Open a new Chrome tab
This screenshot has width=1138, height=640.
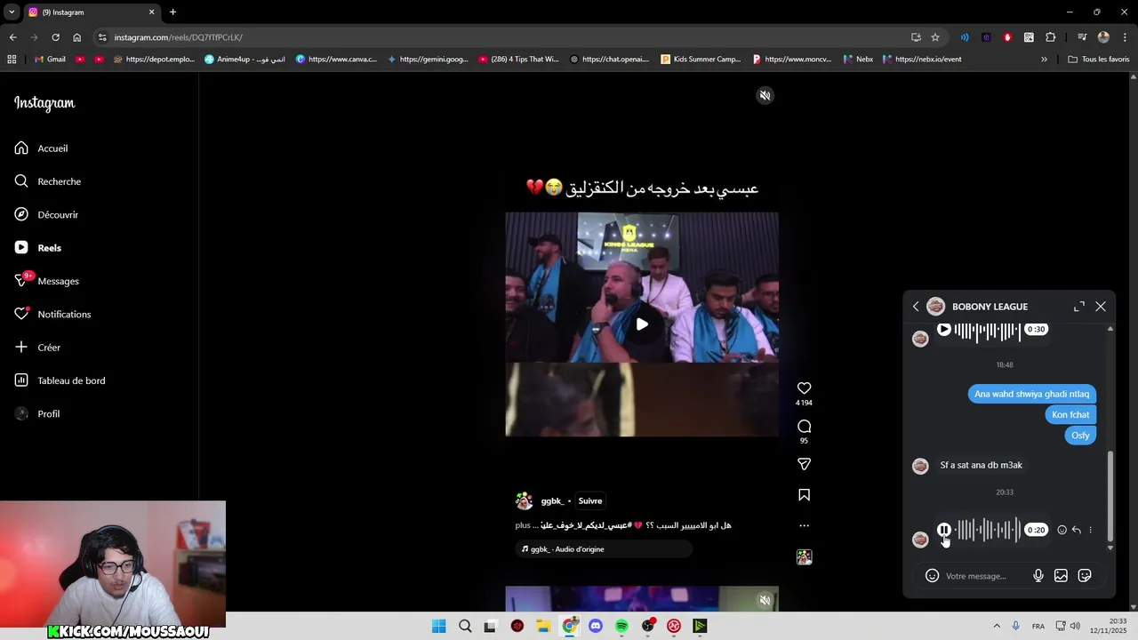click(172, 12)
